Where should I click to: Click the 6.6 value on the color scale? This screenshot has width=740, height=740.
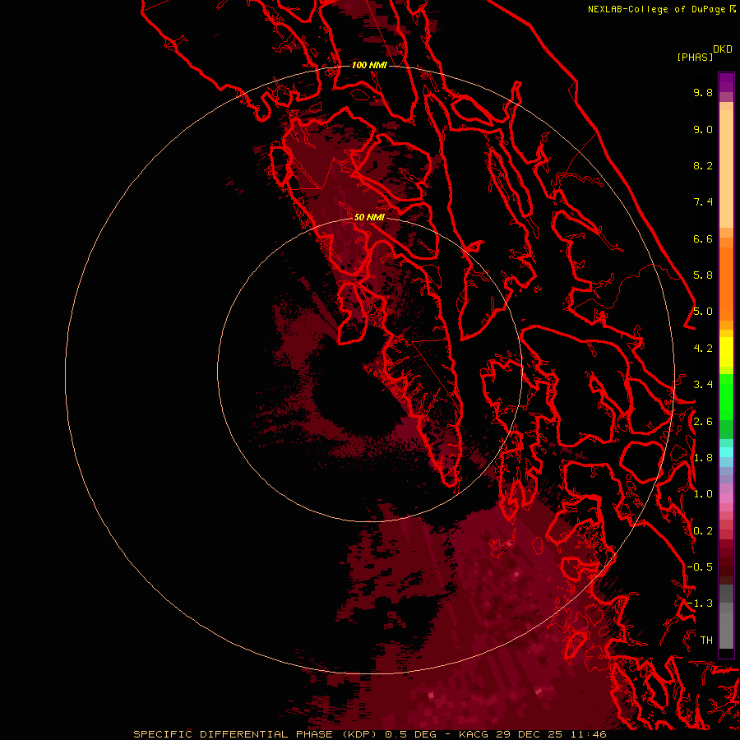click(703, 238)
